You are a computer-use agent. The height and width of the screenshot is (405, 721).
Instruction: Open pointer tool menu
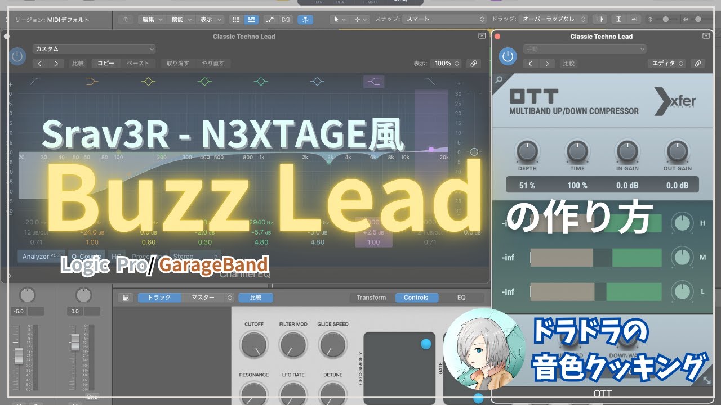coord(340,19)
